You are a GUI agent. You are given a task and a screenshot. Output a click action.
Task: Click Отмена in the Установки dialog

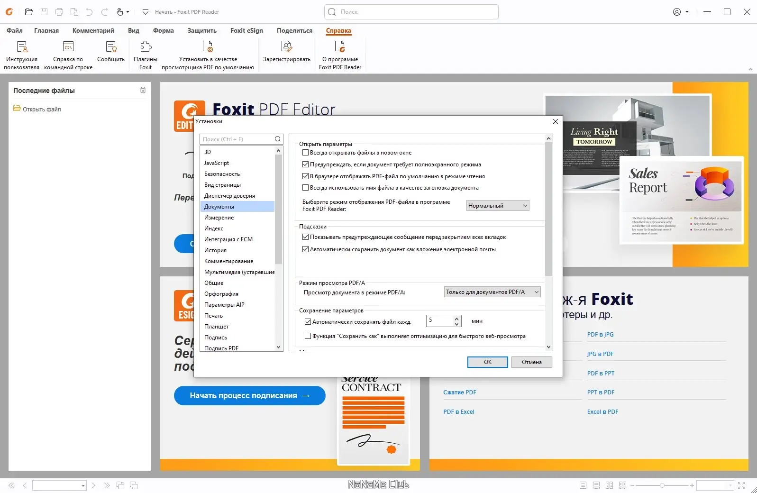532,362
